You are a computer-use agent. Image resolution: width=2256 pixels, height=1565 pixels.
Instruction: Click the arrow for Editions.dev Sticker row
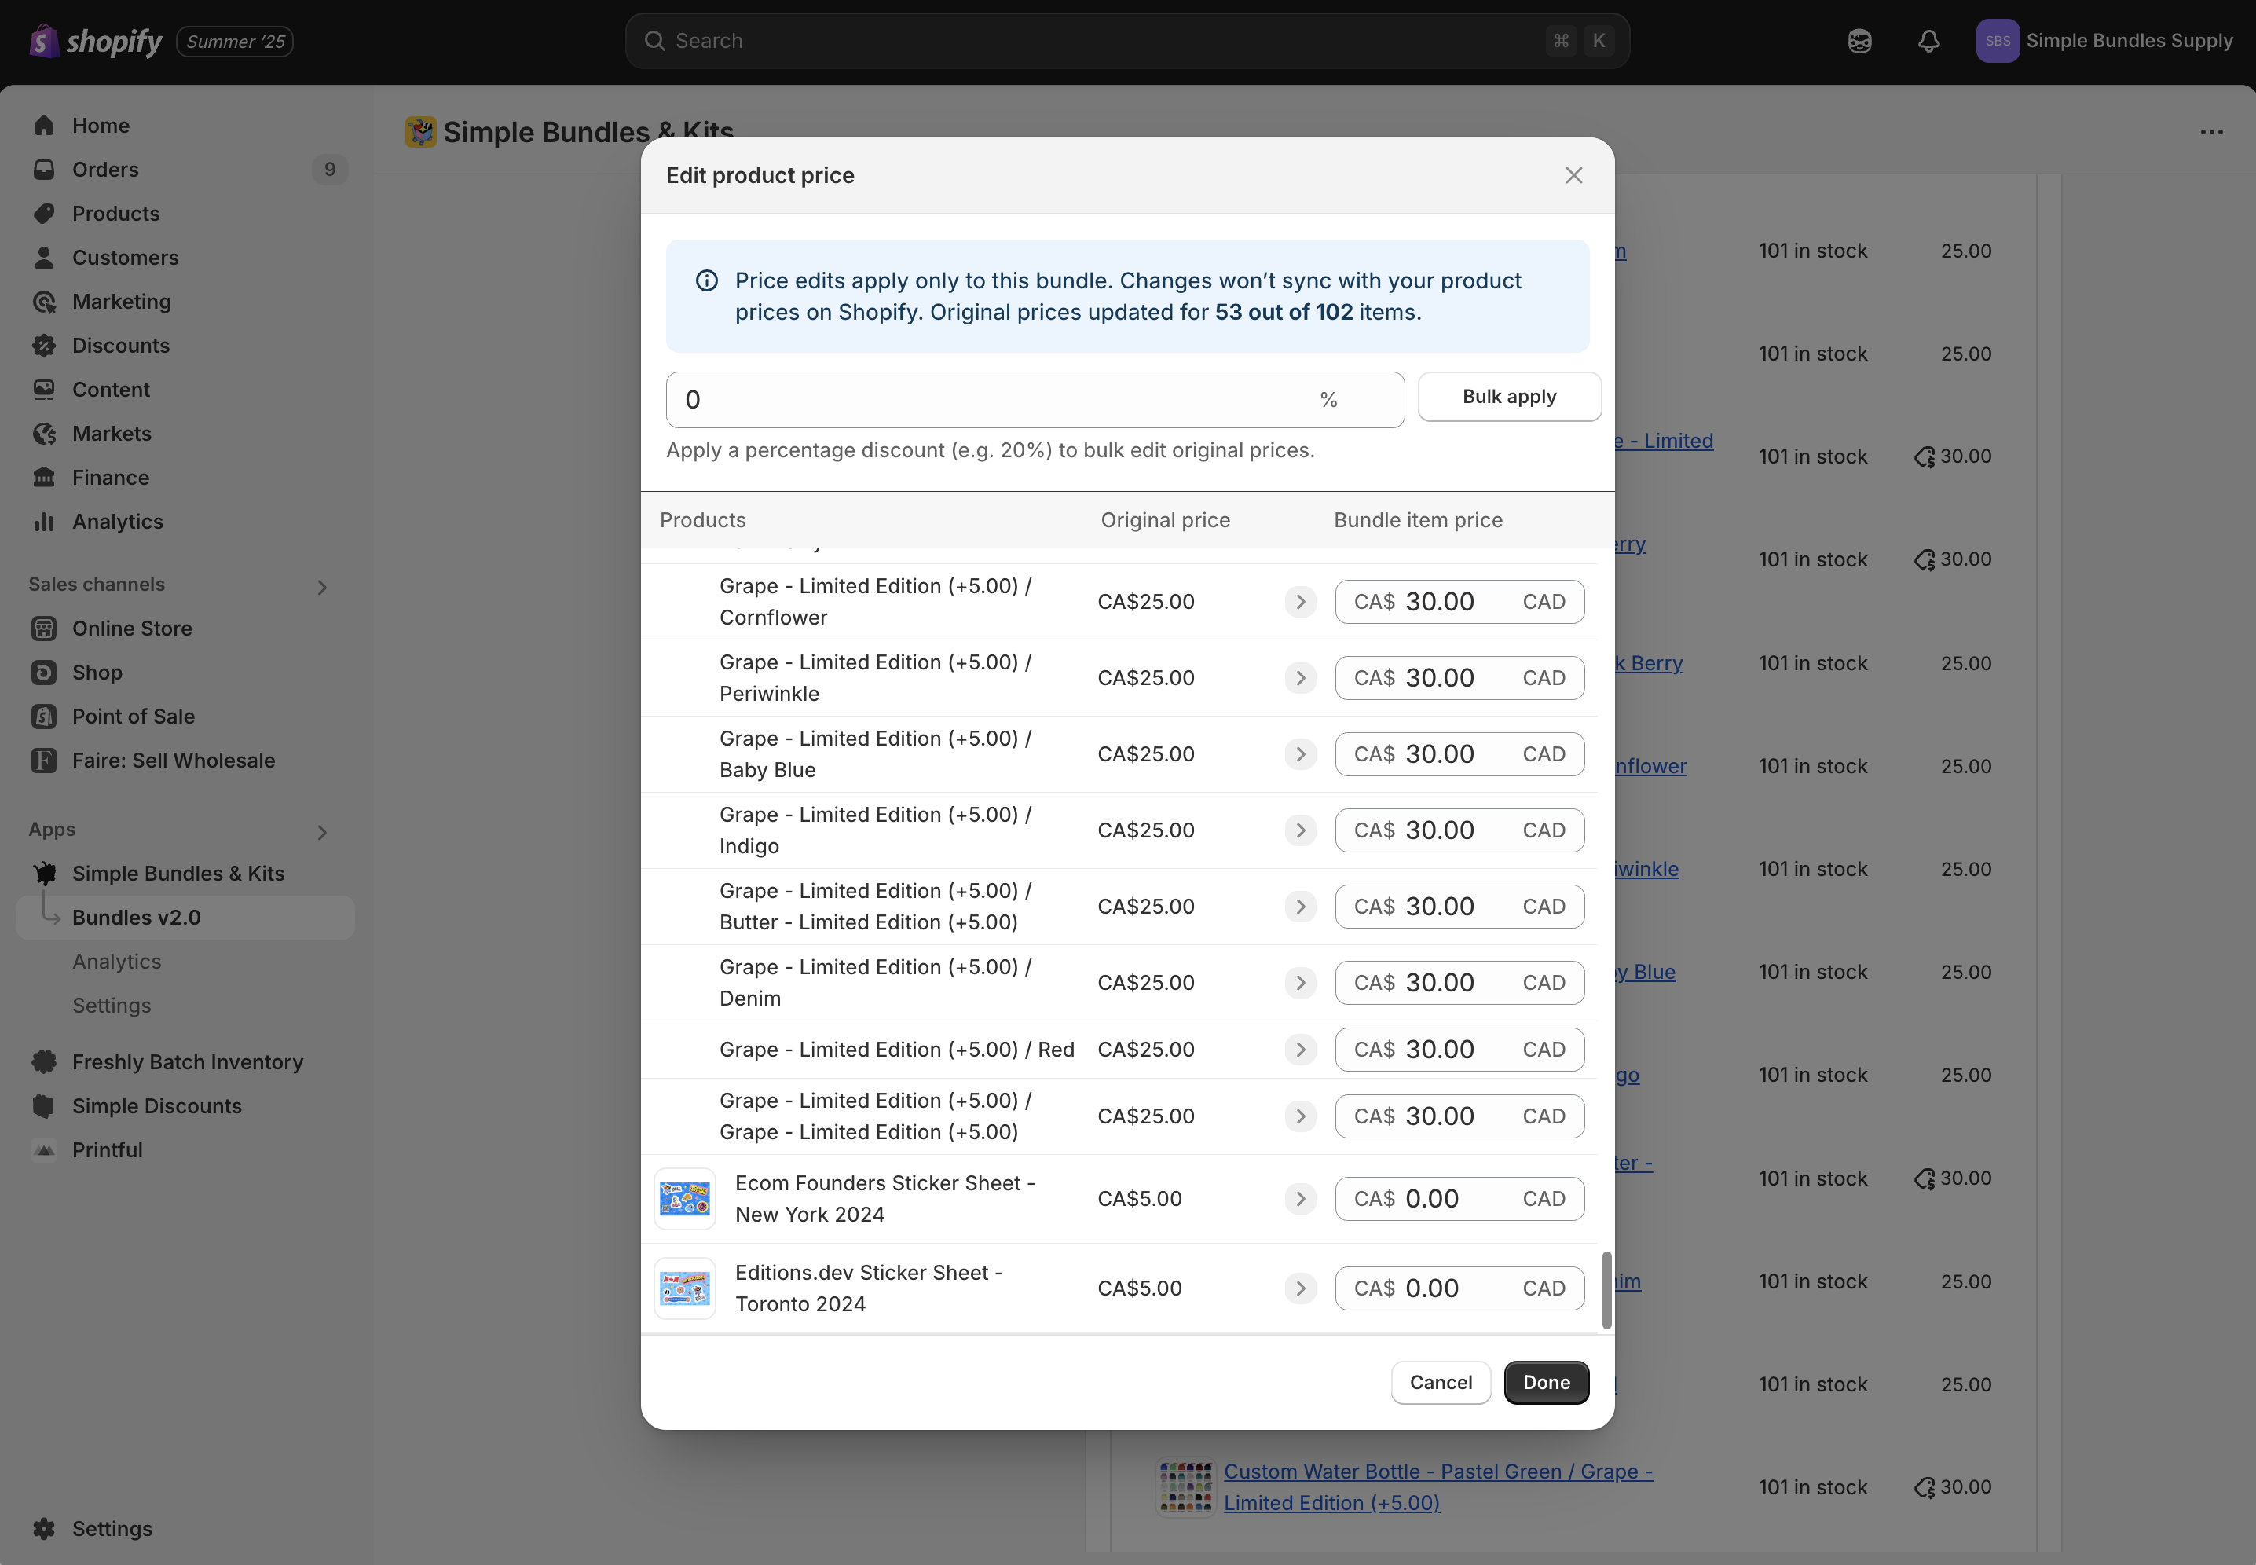(1301, 1289)
